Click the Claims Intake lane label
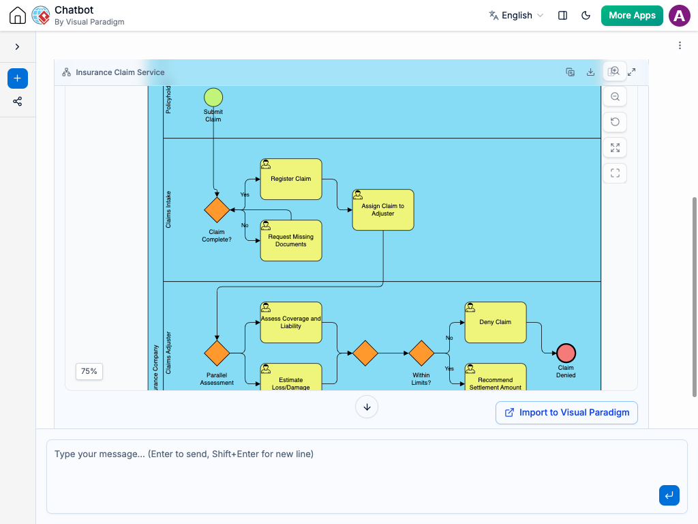 168,210
